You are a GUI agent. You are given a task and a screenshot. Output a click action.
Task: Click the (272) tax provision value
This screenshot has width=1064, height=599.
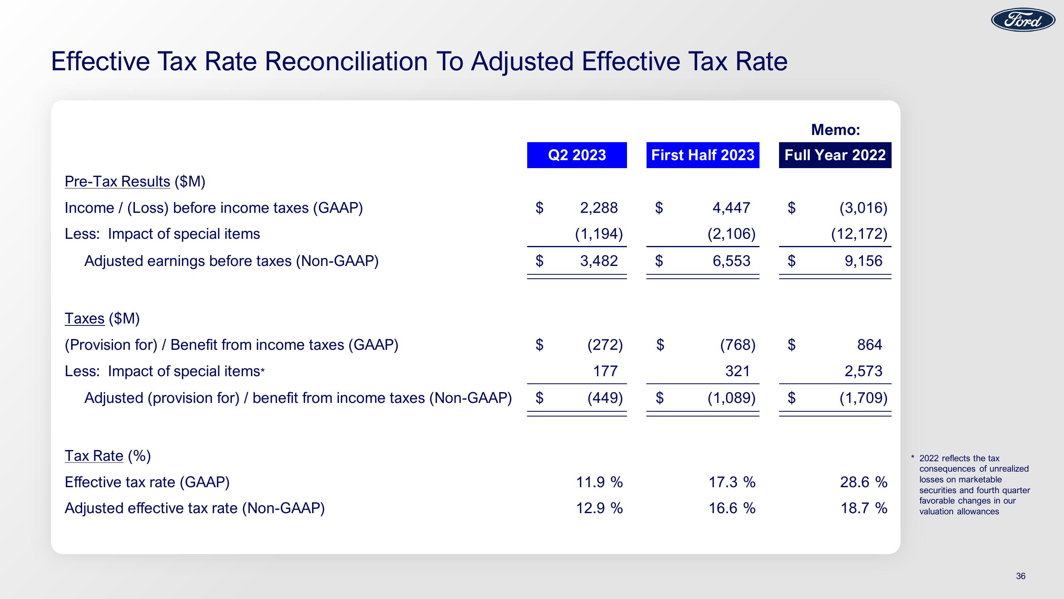(605, 345)
